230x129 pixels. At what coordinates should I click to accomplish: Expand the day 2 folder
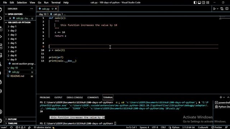point(13,30)
